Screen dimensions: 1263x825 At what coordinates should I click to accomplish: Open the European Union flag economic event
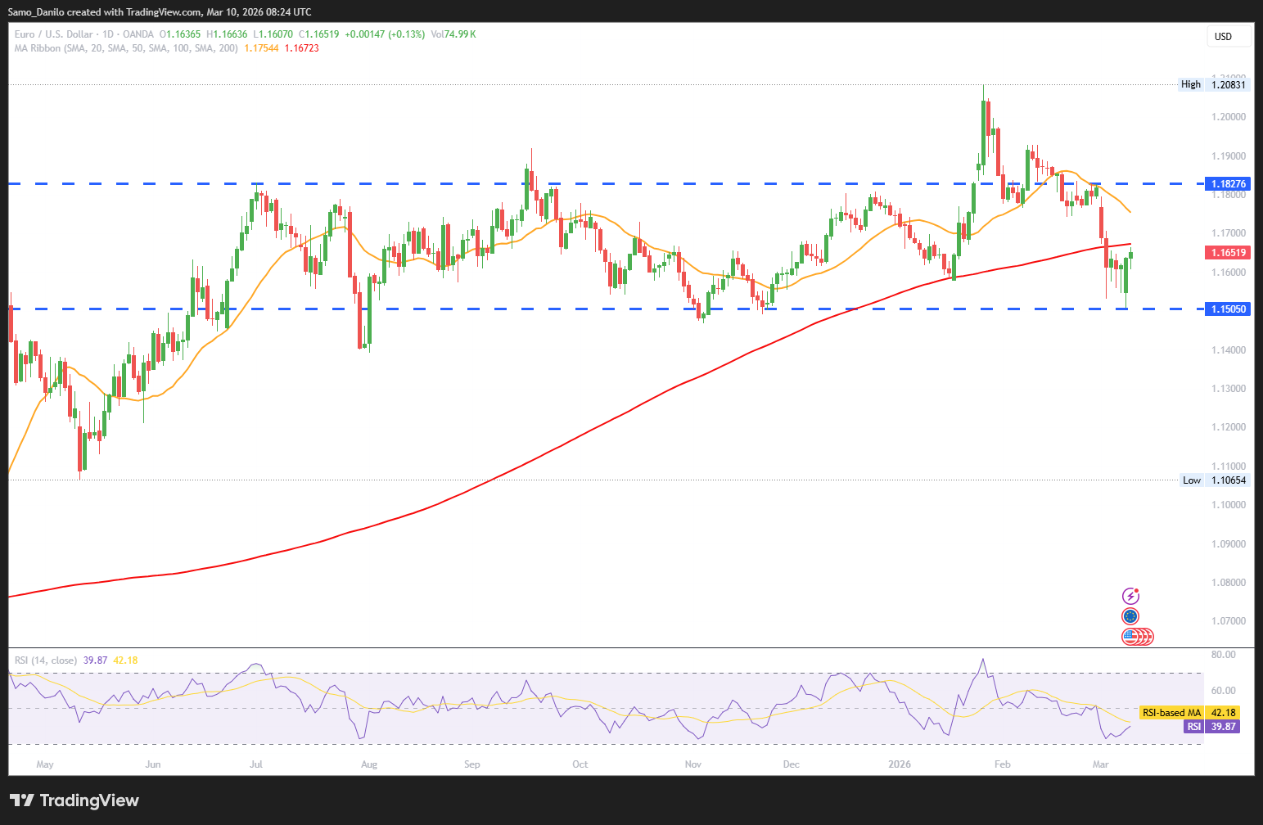tap(1130, 616)
